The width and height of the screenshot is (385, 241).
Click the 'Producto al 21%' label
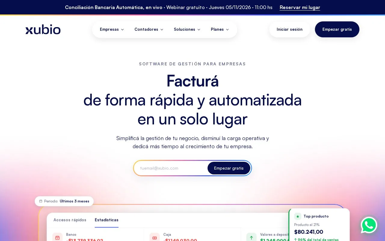pos(307,225)
